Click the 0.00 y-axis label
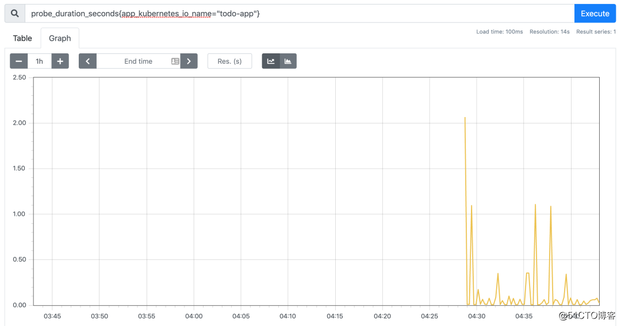Viewport: 621px width, 326px height. pyautogui.click(x=20, y=305)
